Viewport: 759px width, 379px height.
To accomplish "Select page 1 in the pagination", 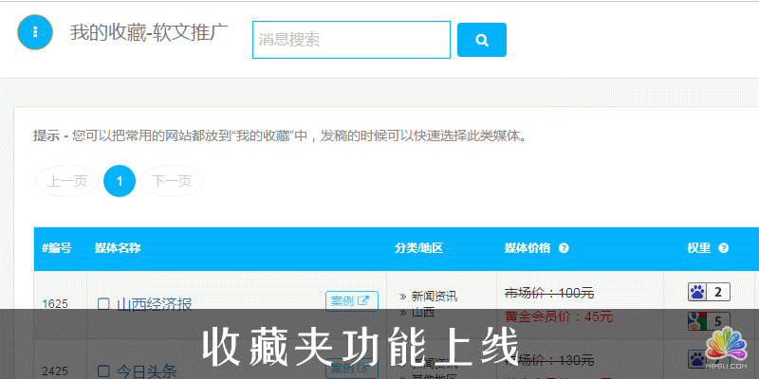I will point(120,180).
